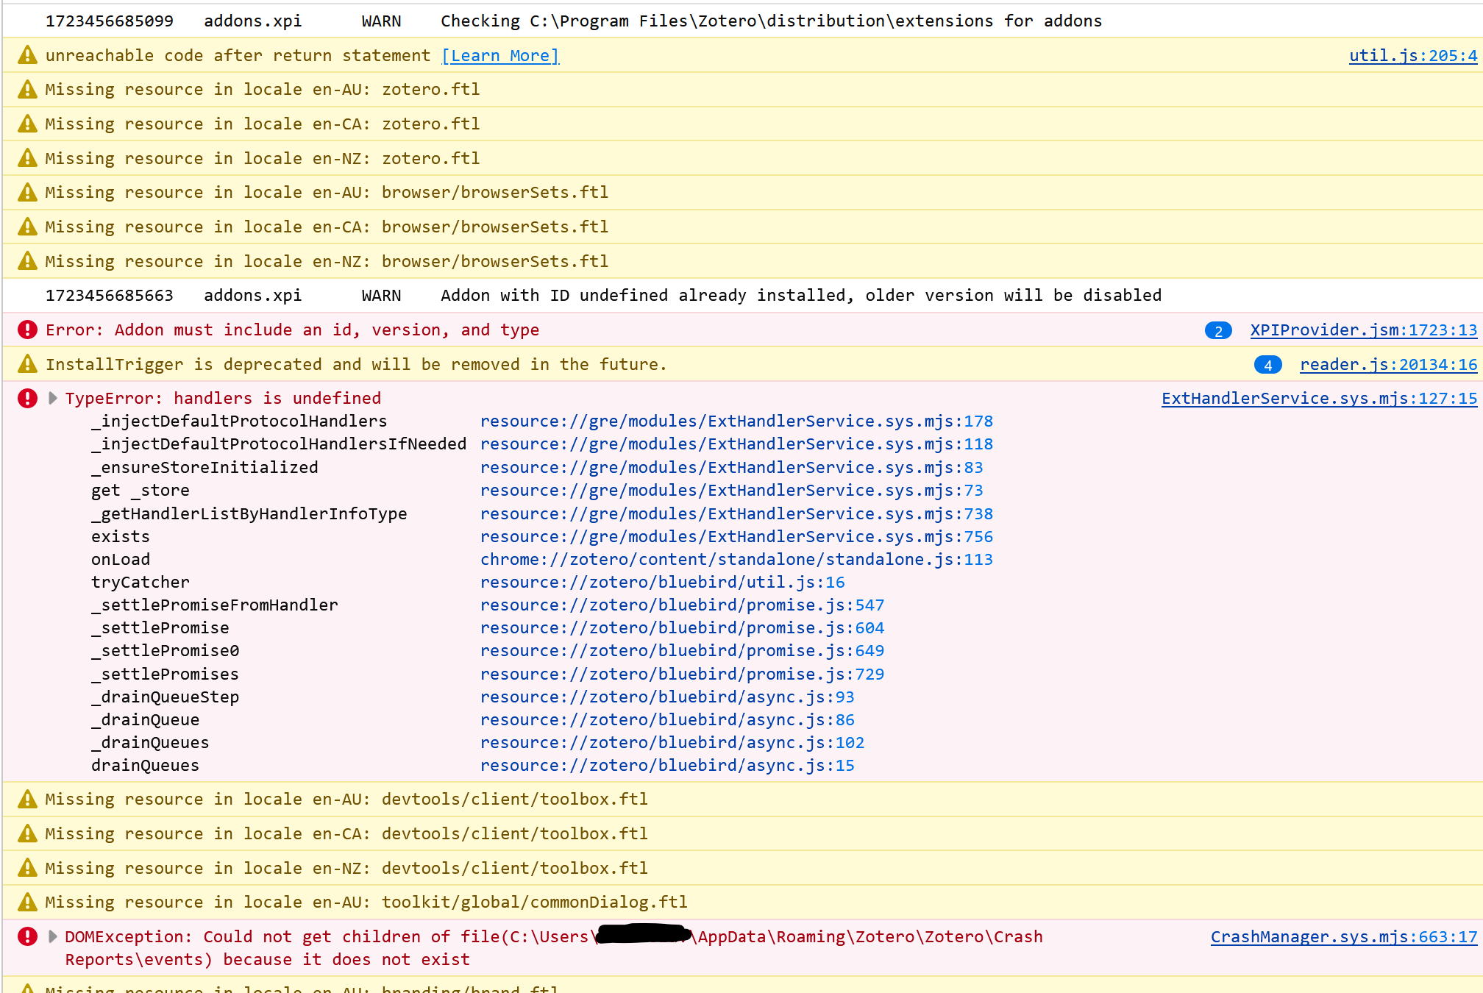Image resolution: width=1483 pixels, height=993 pixels.
Task: Expand the DOMException message arrow
Action: tap(52, 936)
